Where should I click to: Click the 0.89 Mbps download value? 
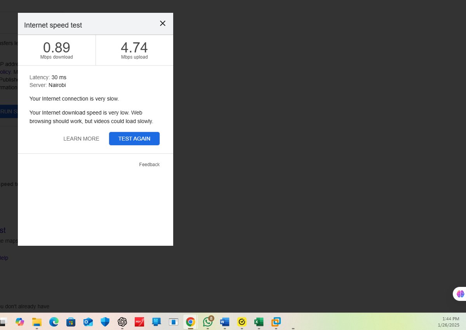tap(57, 47)
